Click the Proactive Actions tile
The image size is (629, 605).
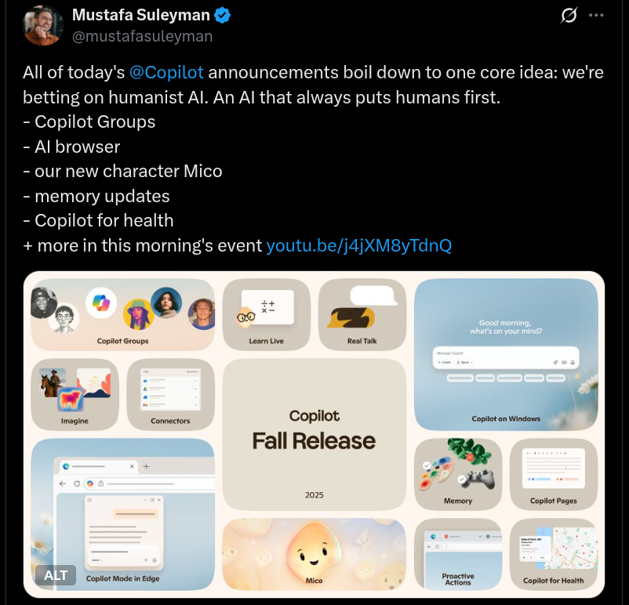click(x=458, y=554)
